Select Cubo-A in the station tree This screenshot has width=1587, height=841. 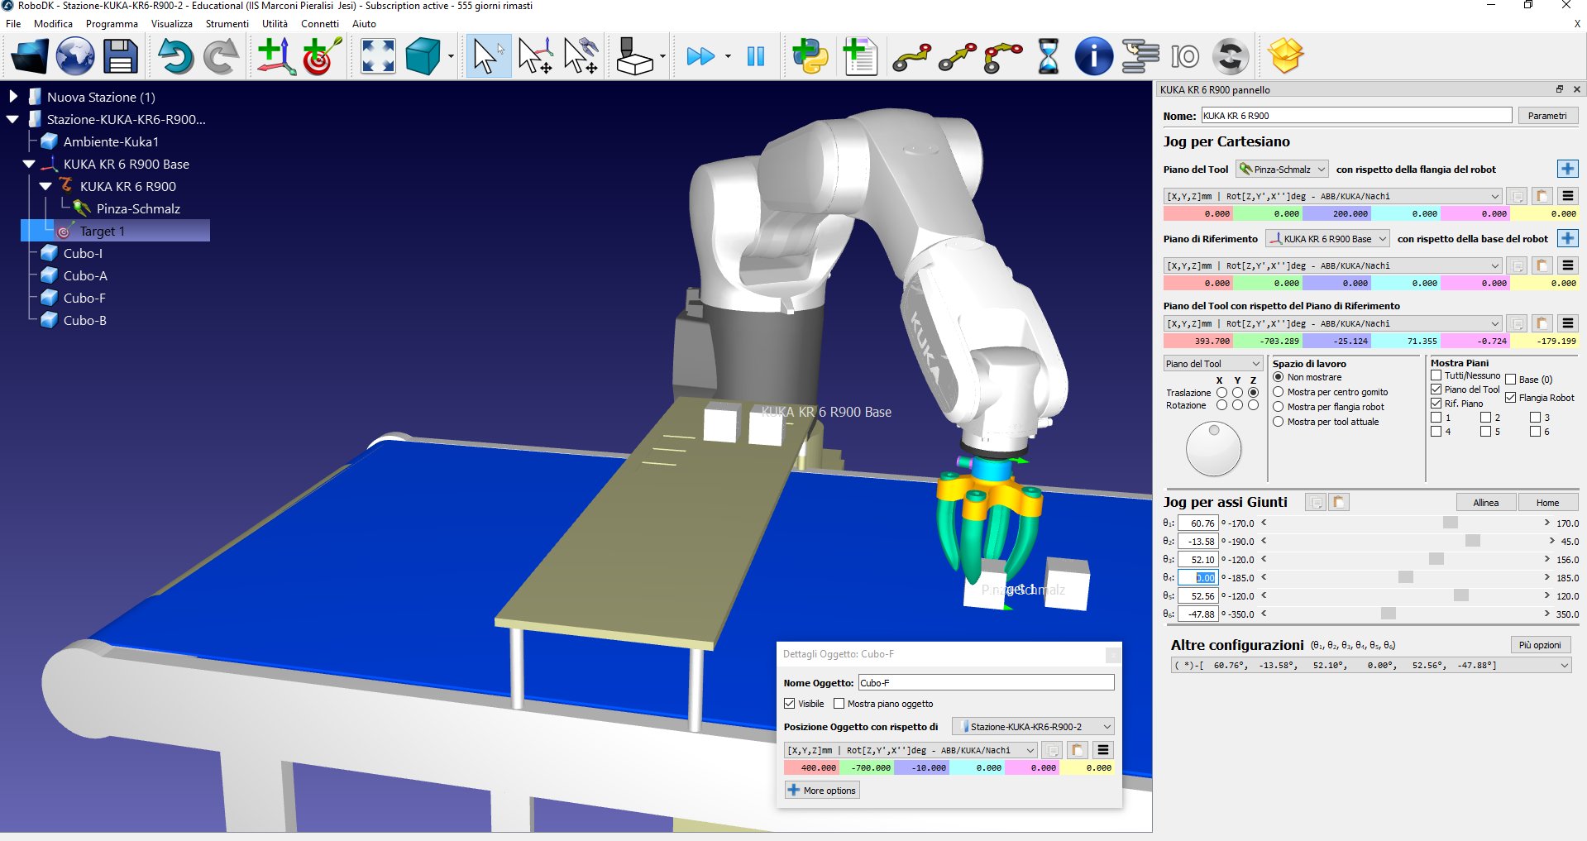tap(85, 275)
